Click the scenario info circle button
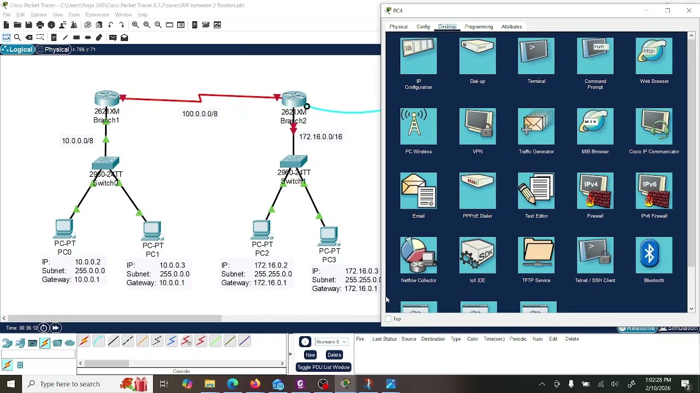This screenshot has height=393, width=700. [305, 342]
